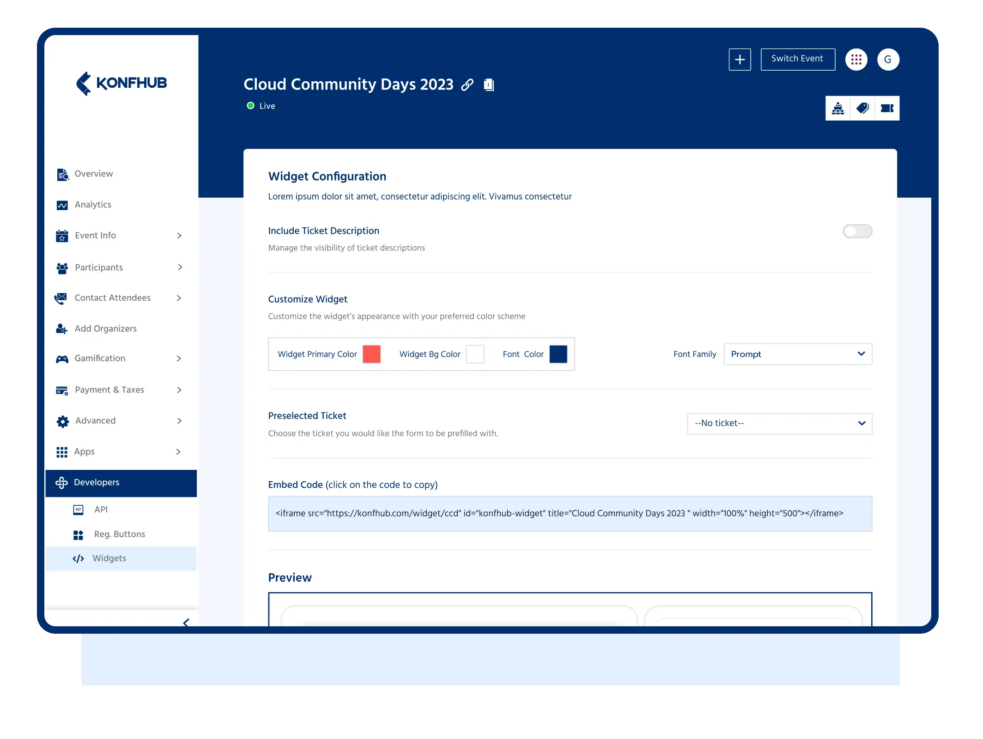Click Gamification label in sidebar
This screenshot has width=983, height=739.
coord(100,358)
